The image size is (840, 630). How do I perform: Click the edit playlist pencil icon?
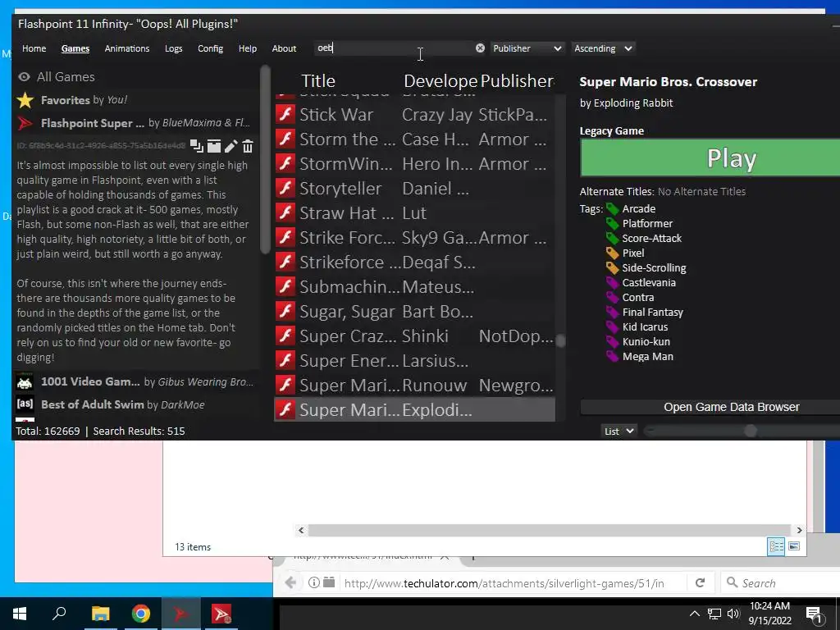(231, 146)
